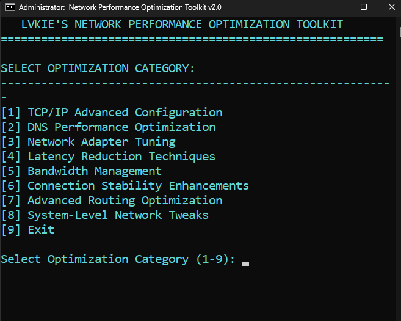Click the window title text in title bar
The image size is (401, 321).
click(120, 7)
